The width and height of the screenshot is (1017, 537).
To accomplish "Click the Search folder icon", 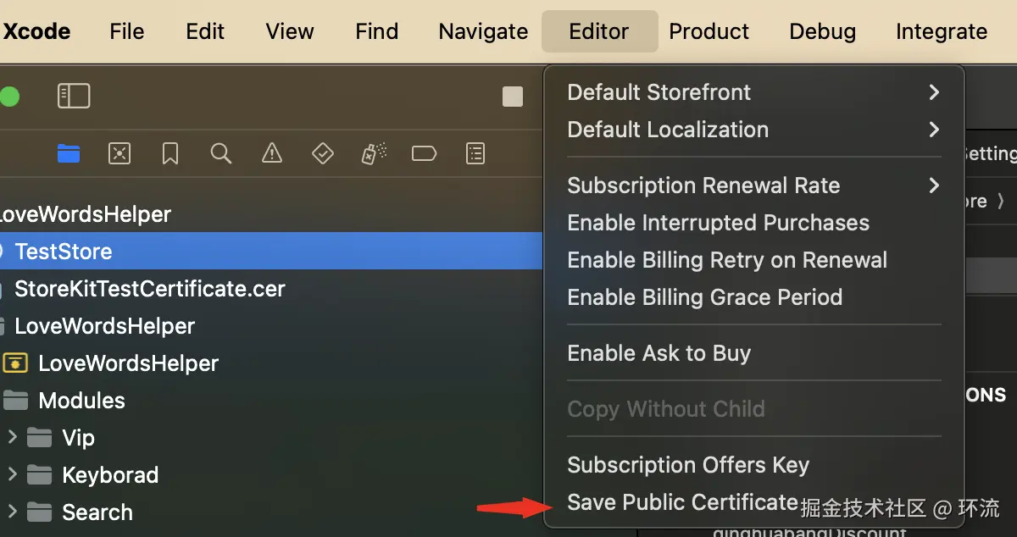I will (40, 512).
